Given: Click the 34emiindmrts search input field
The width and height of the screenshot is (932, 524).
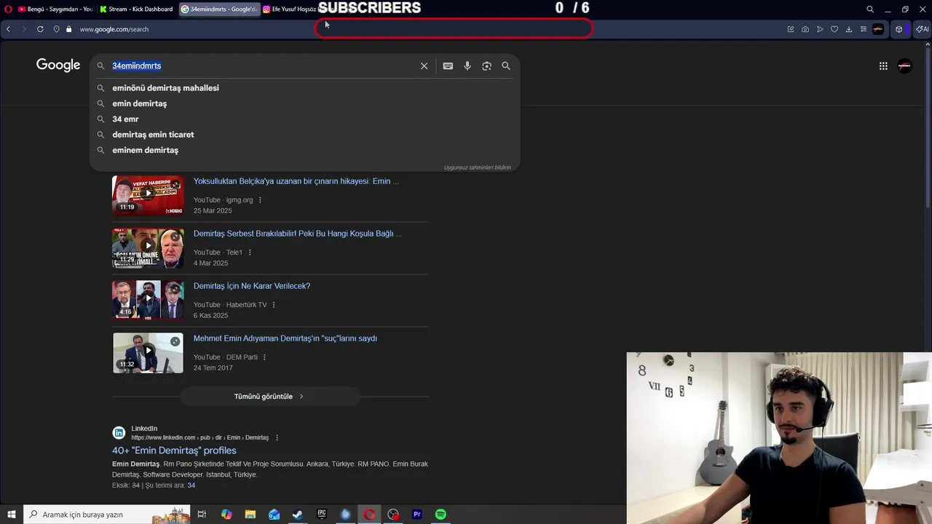Looking at the screenshot, I should [262, 66].
